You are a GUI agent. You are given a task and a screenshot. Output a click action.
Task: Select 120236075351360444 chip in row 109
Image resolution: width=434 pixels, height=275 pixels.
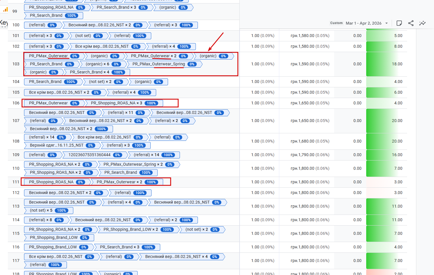(95, 155)
